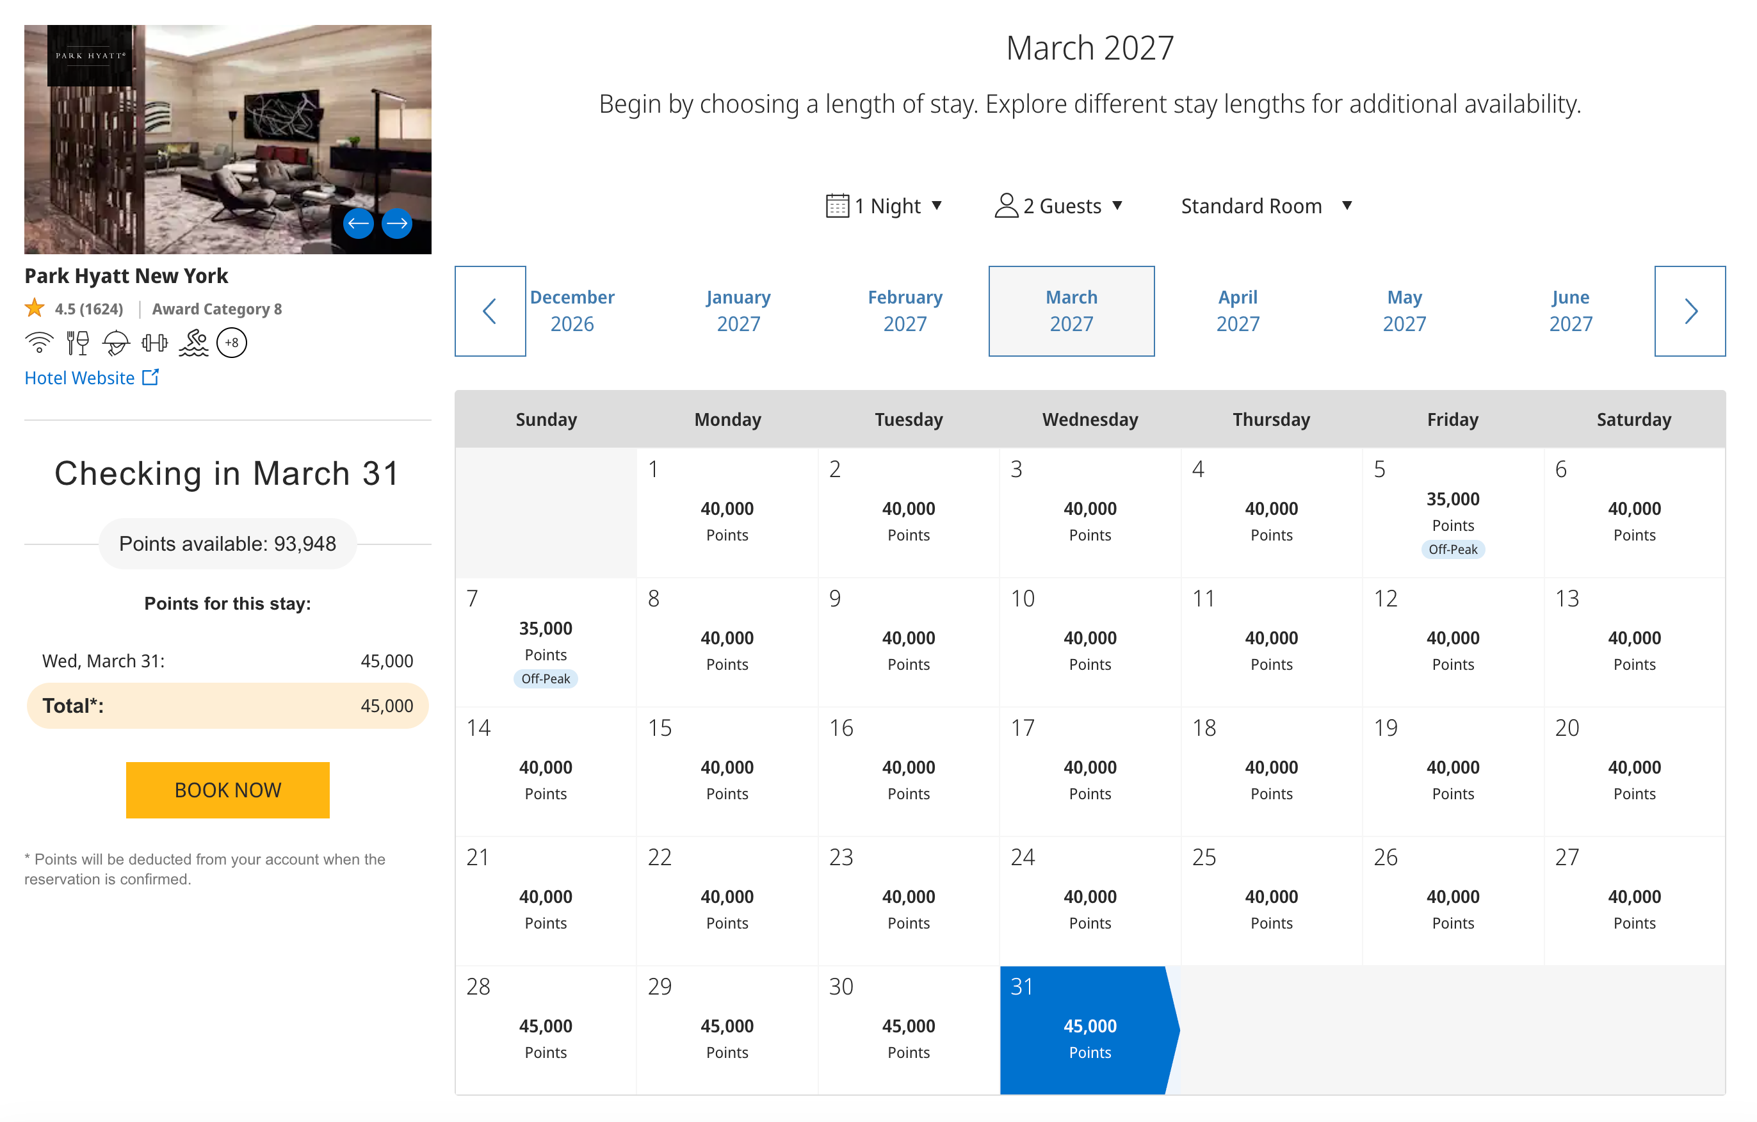
Task: Pick March 14 on the calendar
Action: pos(546,771)
